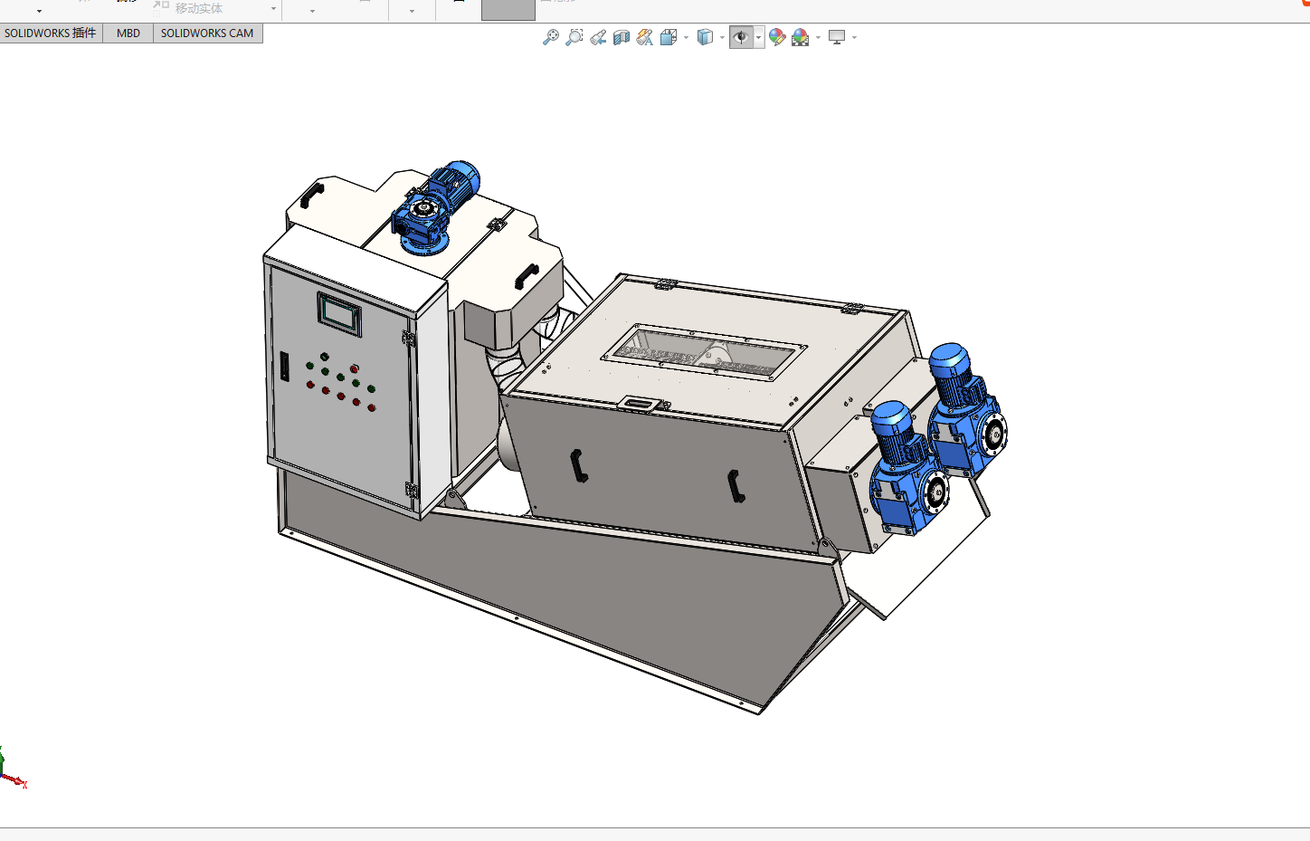This screenshot has height=841, width=1310.
Task: Switch to the SOLIDWORKS 插件 tab
Action: (51, 33)
